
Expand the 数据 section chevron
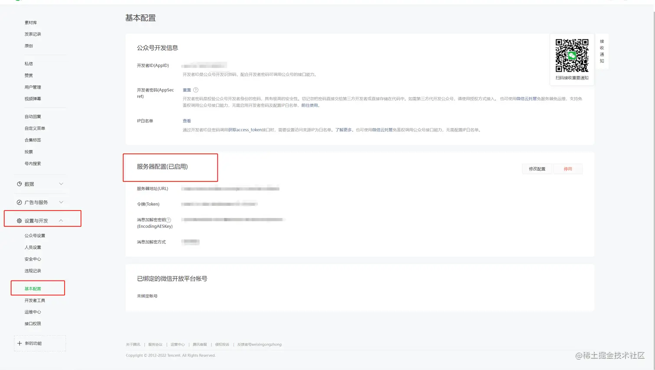[61, 184]
